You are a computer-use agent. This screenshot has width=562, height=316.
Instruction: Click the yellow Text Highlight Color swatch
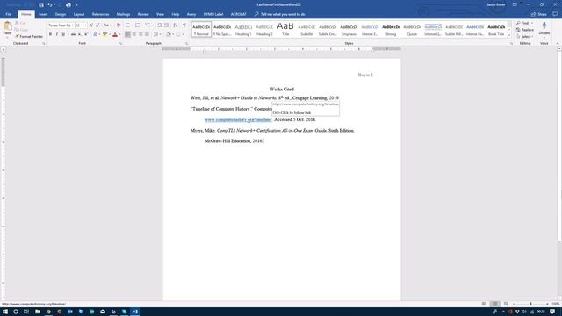[x=105, y=34]
